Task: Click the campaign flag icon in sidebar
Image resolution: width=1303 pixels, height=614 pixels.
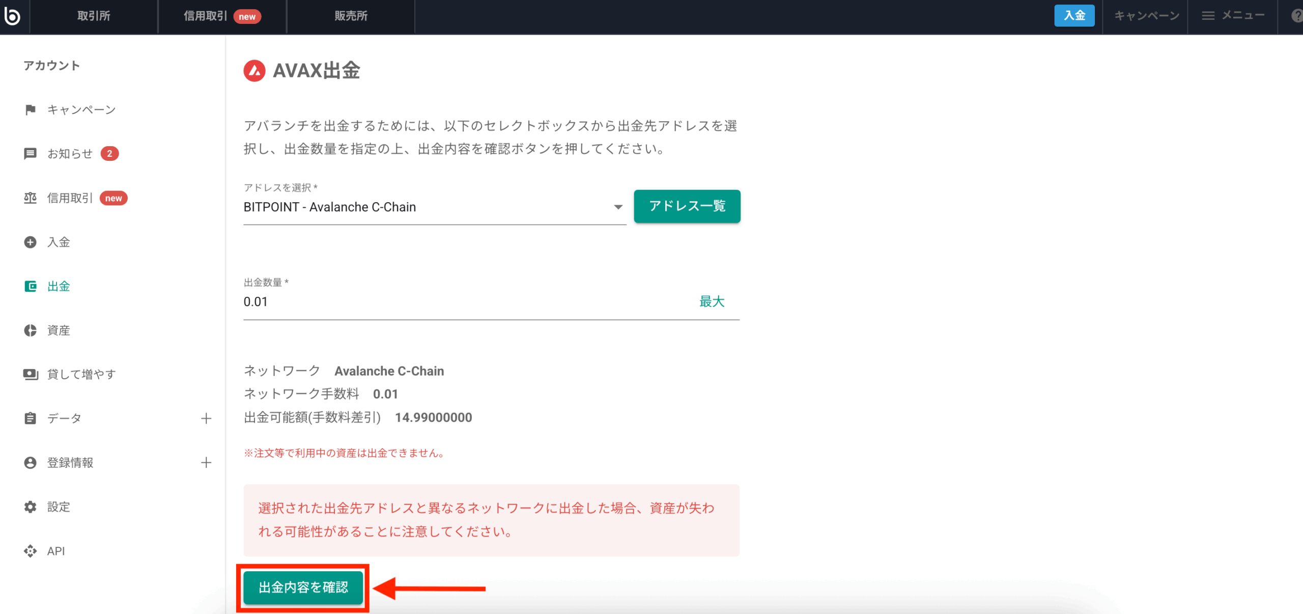Action: click(x=30, y=109)
